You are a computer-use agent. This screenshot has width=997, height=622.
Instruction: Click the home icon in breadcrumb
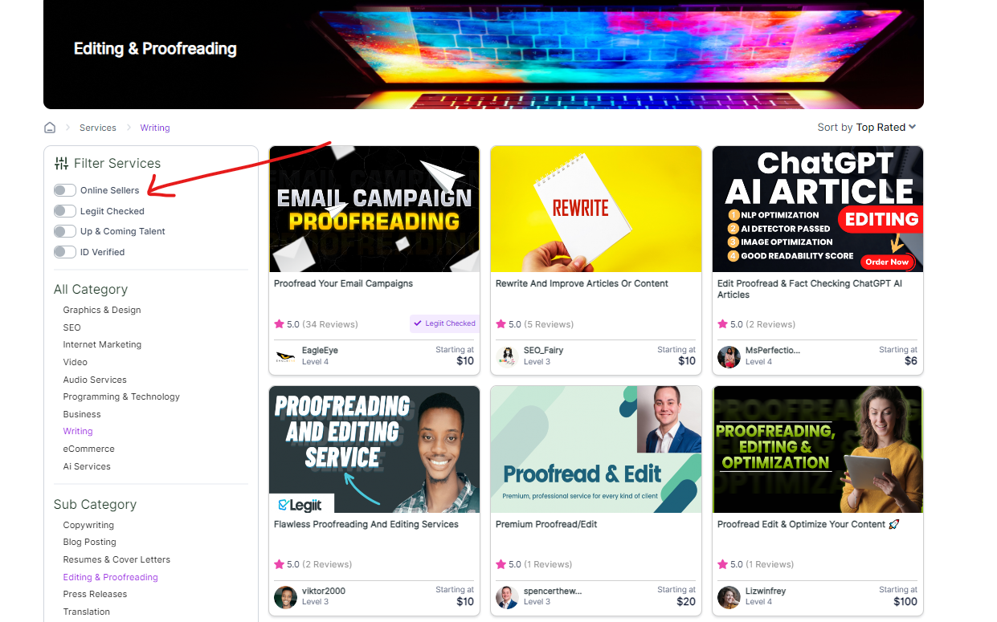(50, 128)
